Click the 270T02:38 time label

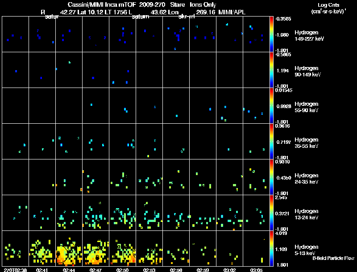(x=15, y=270)
